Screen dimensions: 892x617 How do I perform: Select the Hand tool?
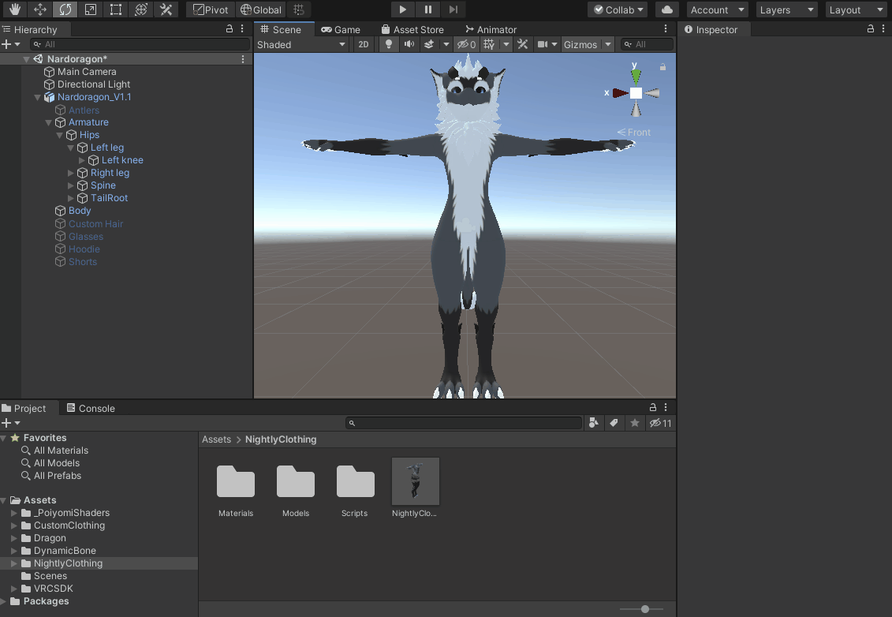(14, 9)
